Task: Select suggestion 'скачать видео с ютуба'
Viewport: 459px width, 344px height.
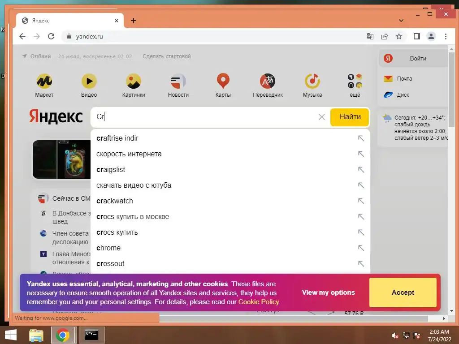Action: [230, 185]
